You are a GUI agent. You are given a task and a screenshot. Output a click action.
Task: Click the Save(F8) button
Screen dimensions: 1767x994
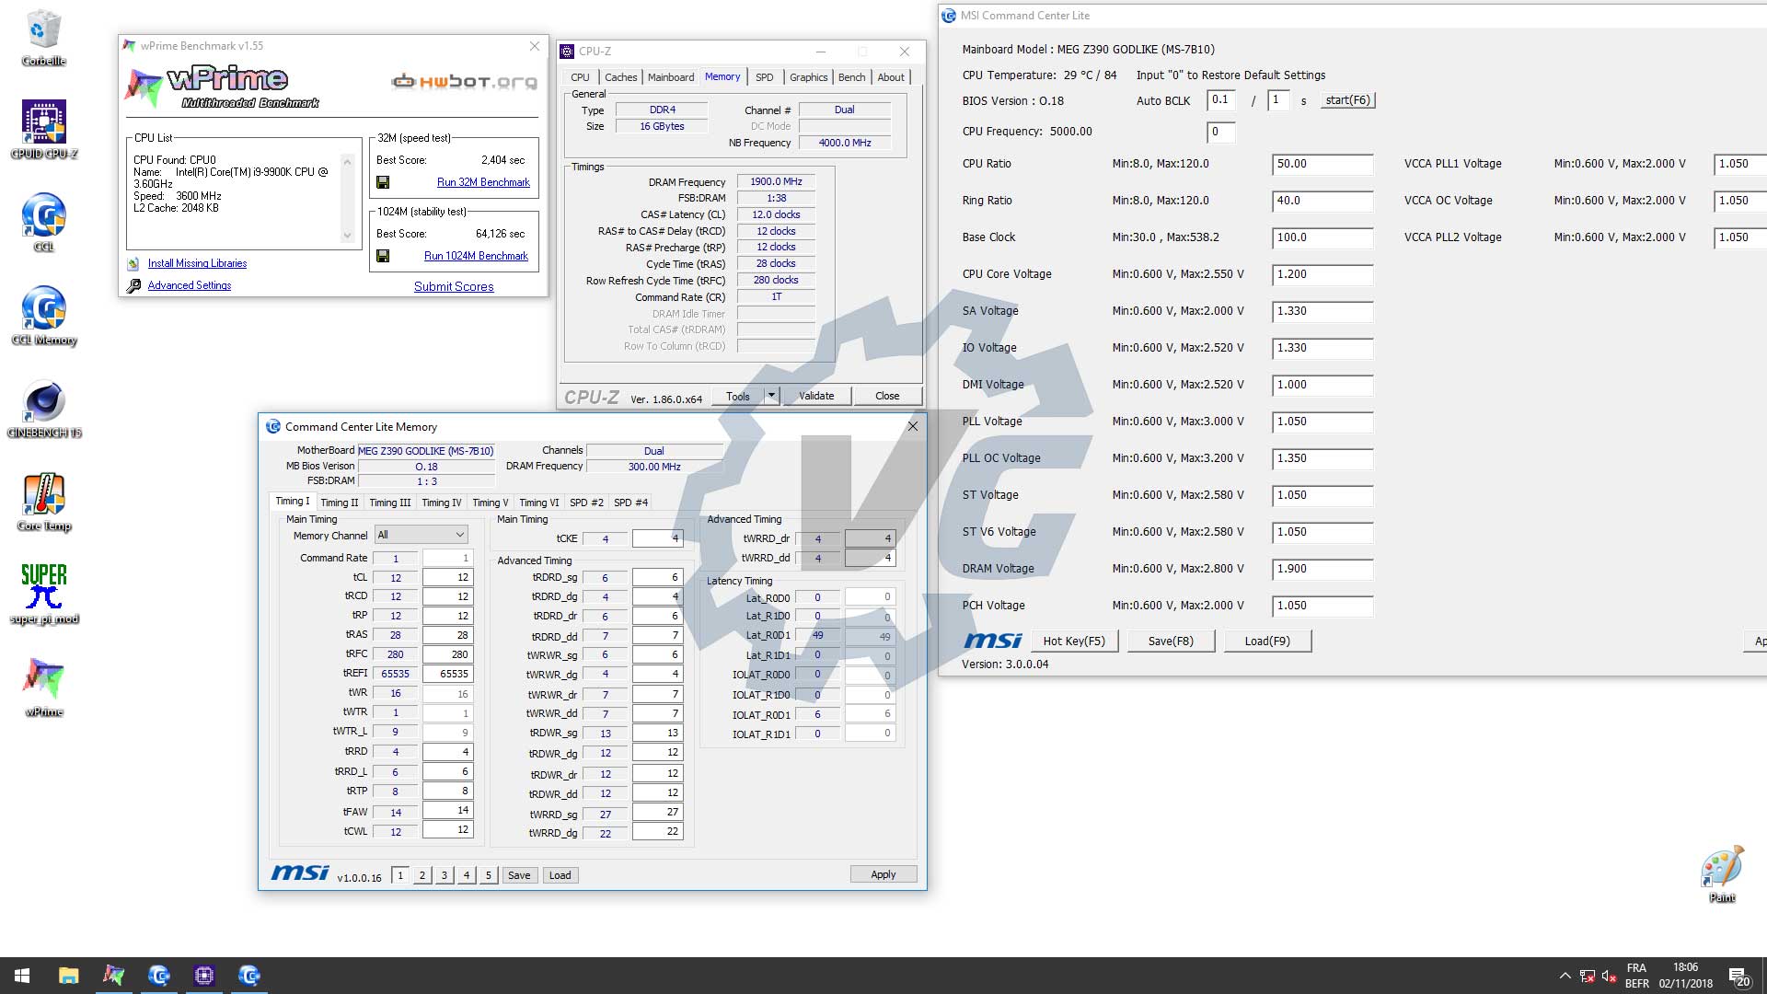coord(1171,641)
